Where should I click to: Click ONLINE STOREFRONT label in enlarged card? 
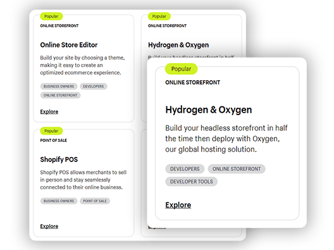click(x=192, y=82)
